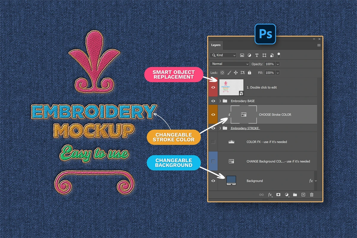The image size is (357, 238).
Task: Toggle the layer filtering switch
Action: pos(279,55)
